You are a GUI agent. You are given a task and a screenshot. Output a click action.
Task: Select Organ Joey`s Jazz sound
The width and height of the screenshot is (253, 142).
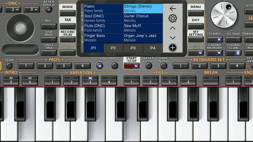pos(143,38)
